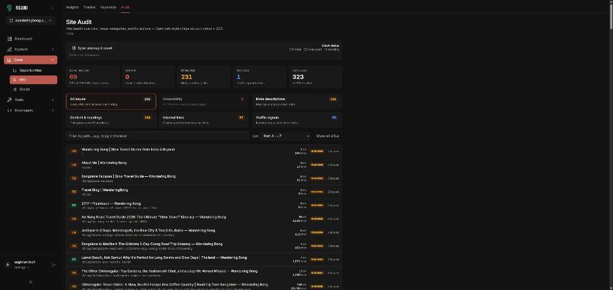Open the '2017 – Flashback' page row
Viewport: 613px width, 290px height.
tap(204, 205)
